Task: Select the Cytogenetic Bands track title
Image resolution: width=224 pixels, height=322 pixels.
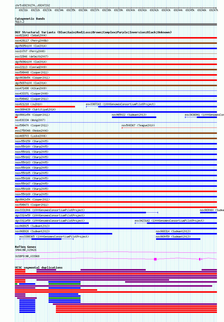Action: [30, 19]
